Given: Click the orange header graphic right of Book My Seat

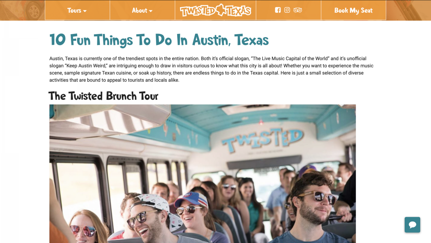Looking at the screenshot, I should (x=409, y=10).
